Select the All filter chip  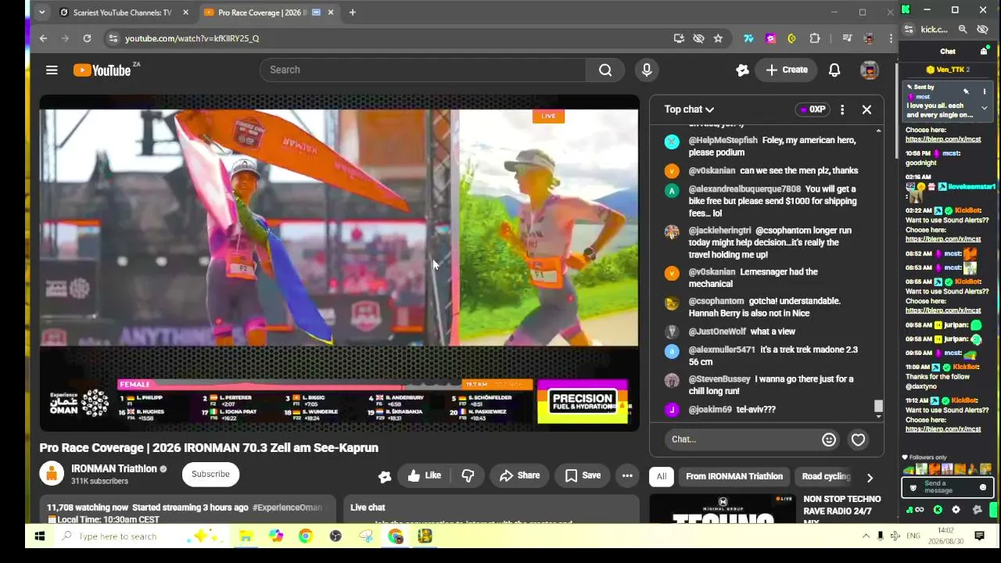click(662, 476)
